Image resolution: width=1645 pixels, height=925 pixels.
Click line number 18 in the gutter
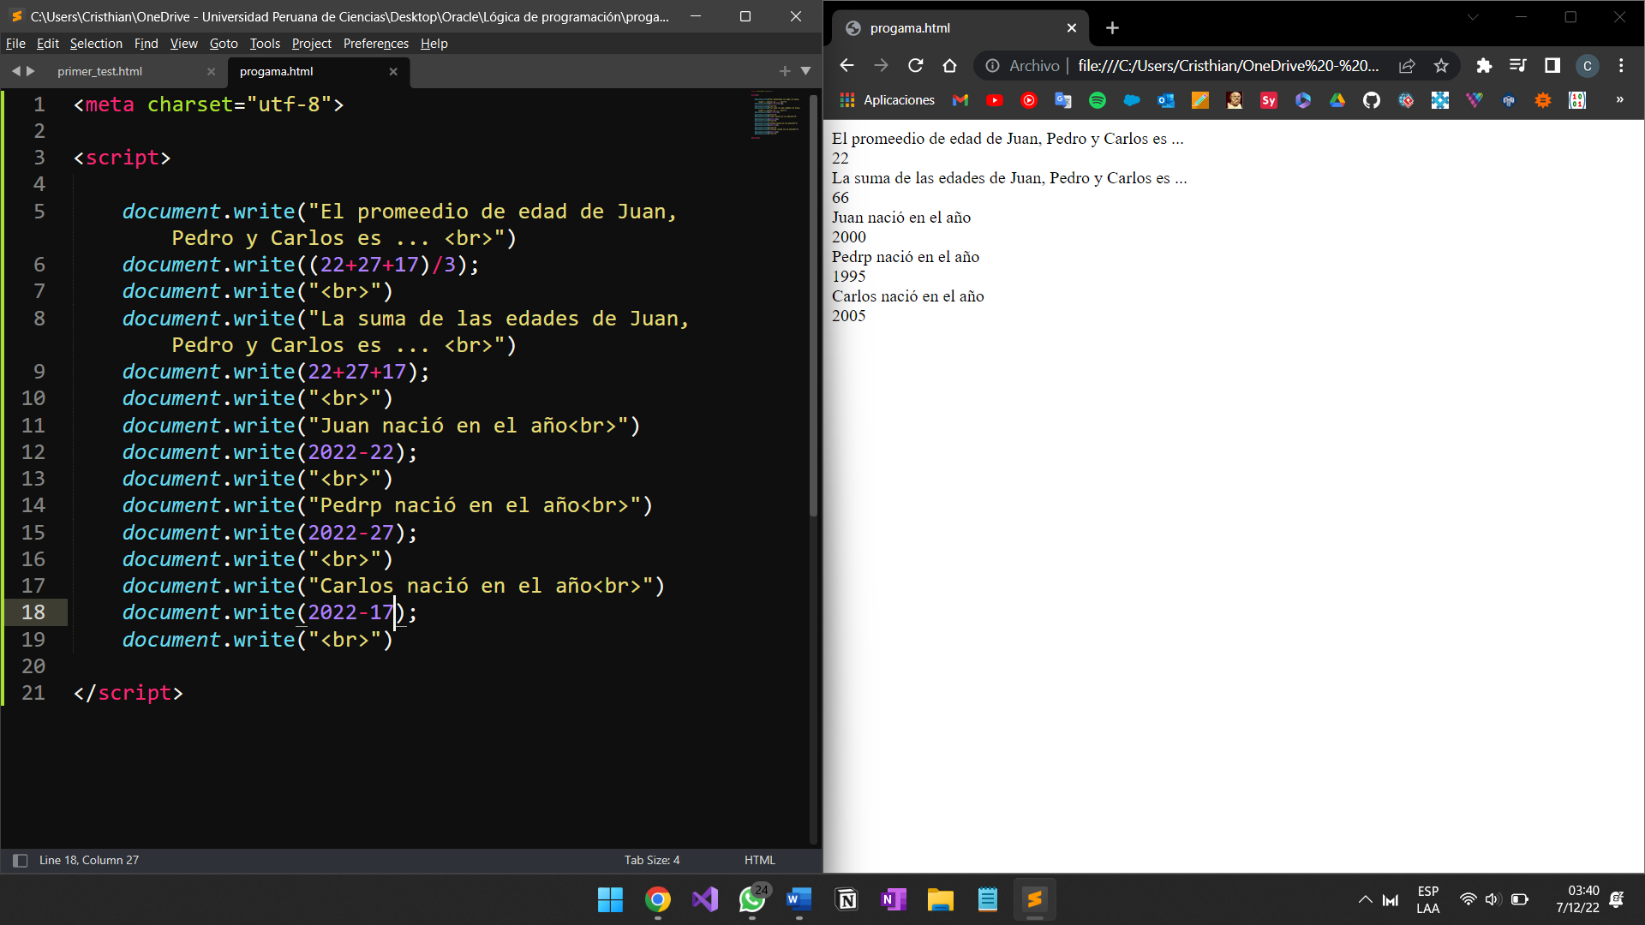(x=33, y=612)
